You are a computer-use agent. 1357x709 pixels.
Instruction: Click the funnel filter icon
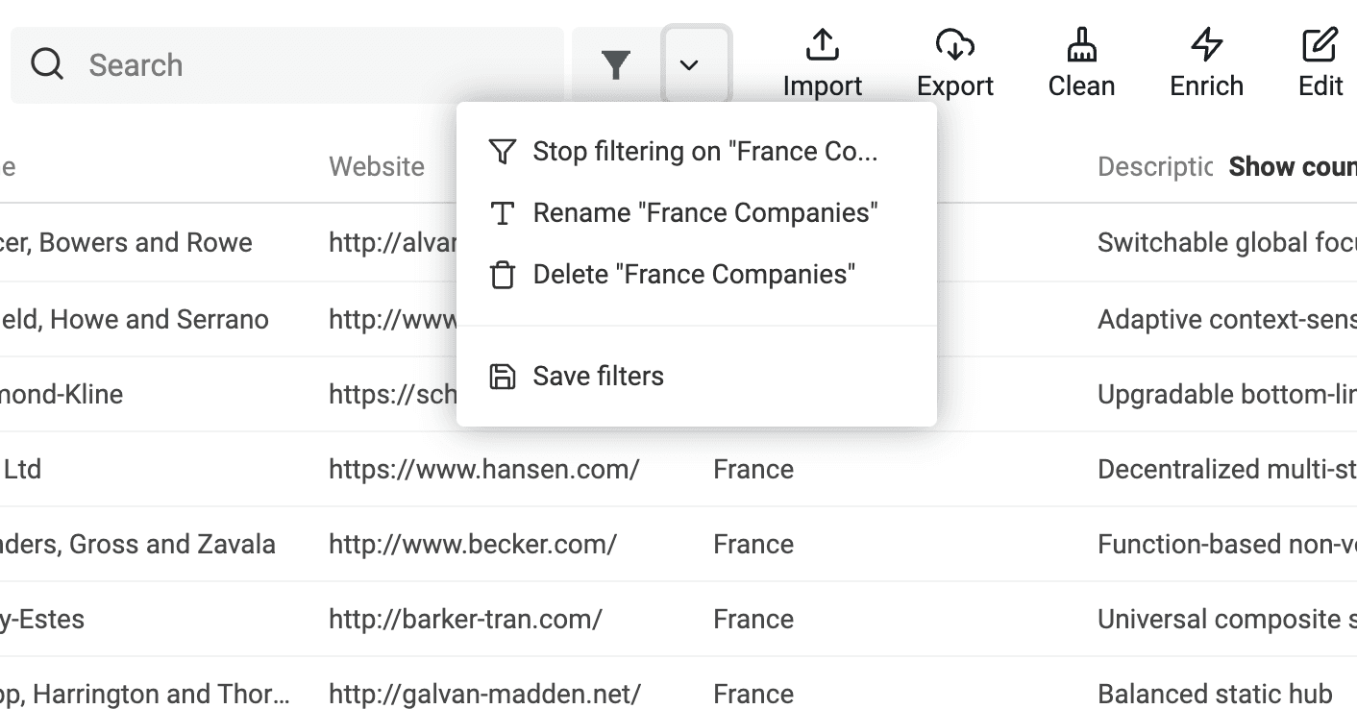[x=615, y=65]
